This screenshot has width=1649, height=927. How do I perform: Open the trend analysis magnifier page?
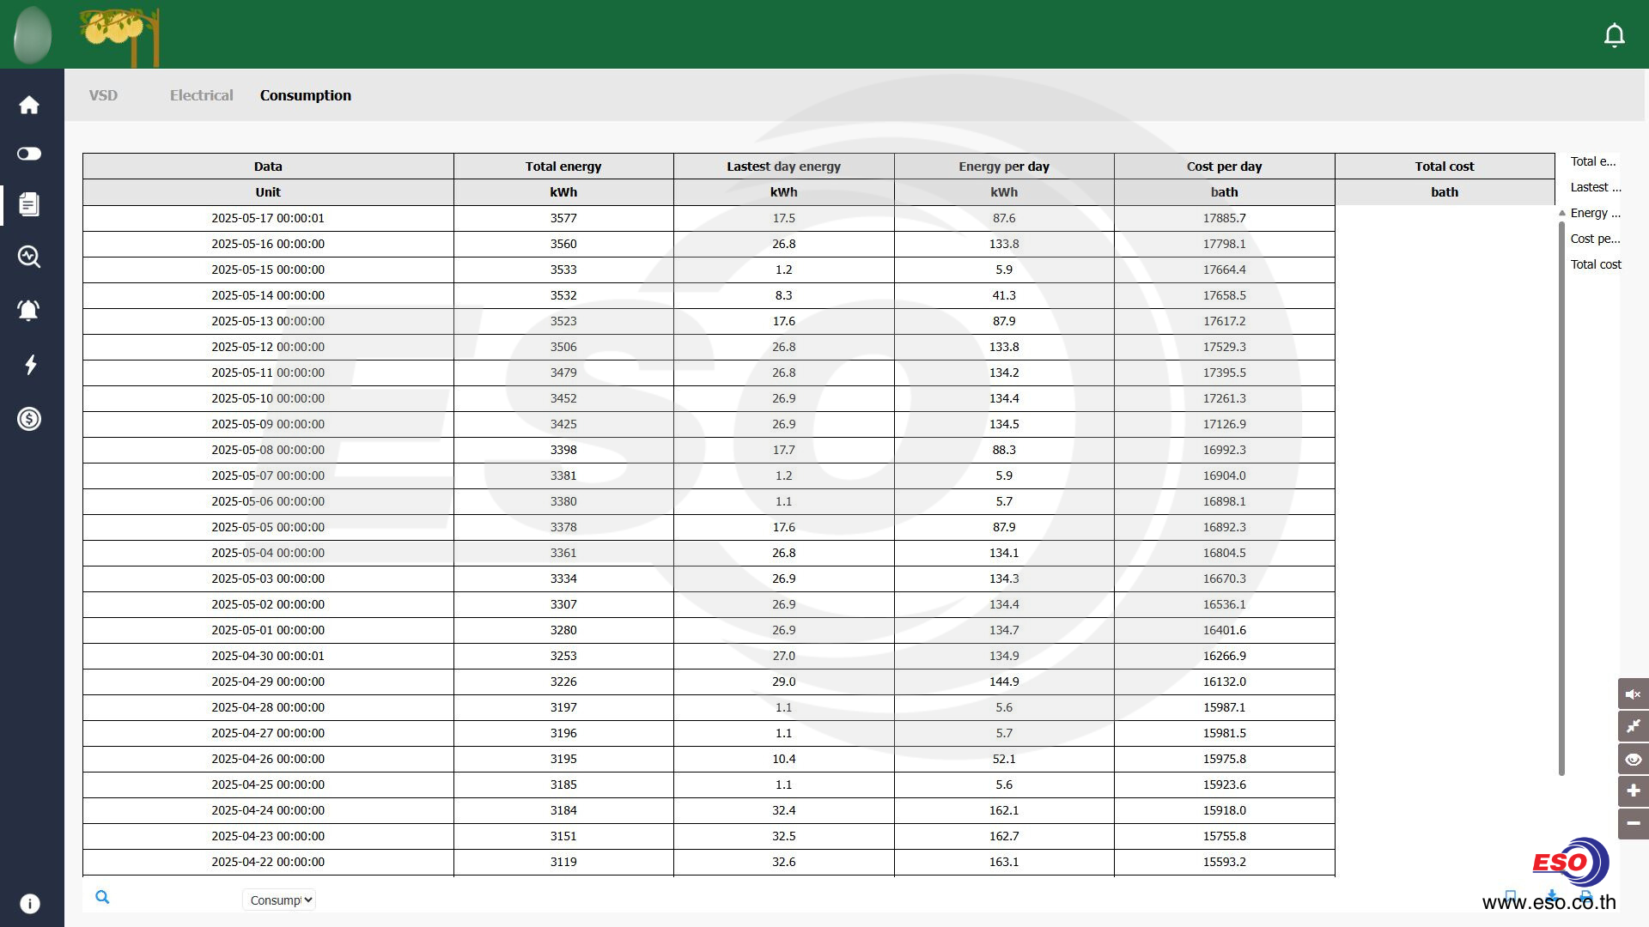pyautogui.click(x=29, y=257)
